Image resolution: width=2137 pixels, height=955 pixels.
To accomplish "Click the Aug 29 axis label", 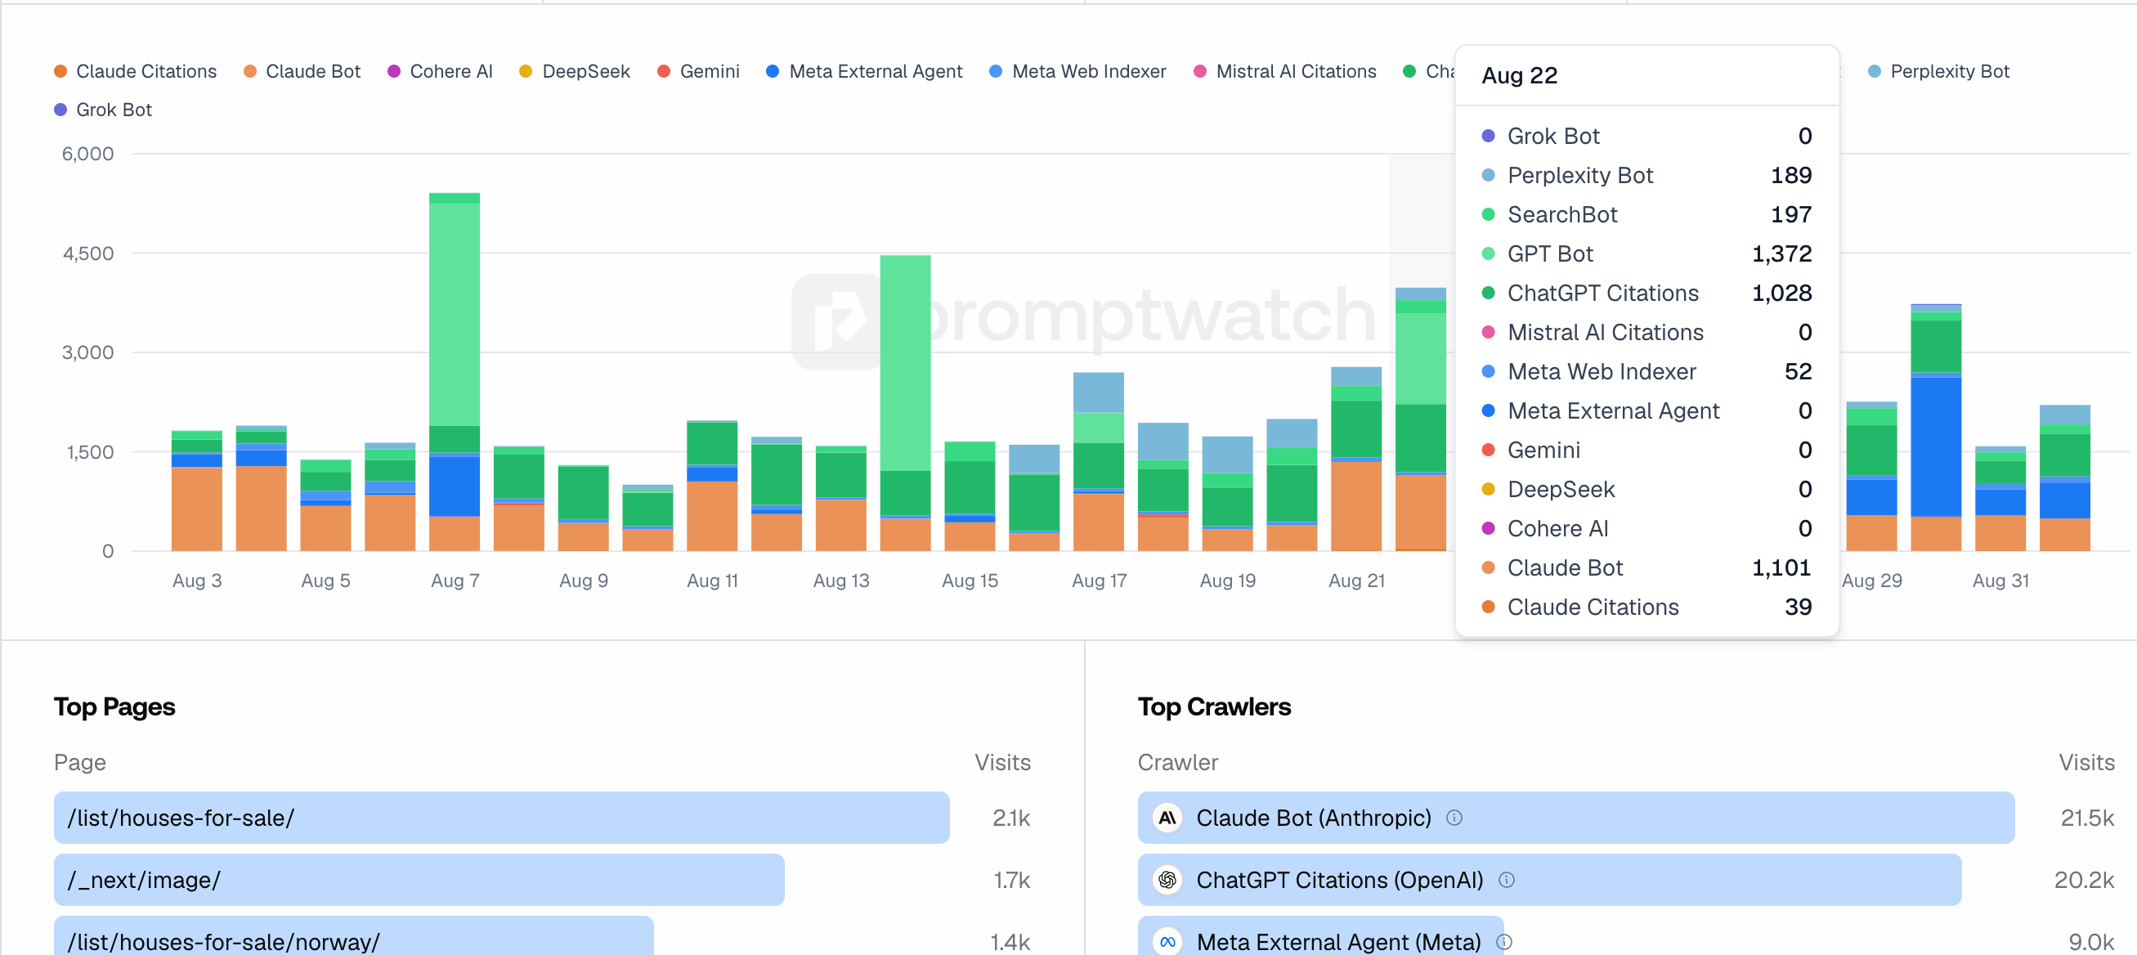I will click(1871, 581).
